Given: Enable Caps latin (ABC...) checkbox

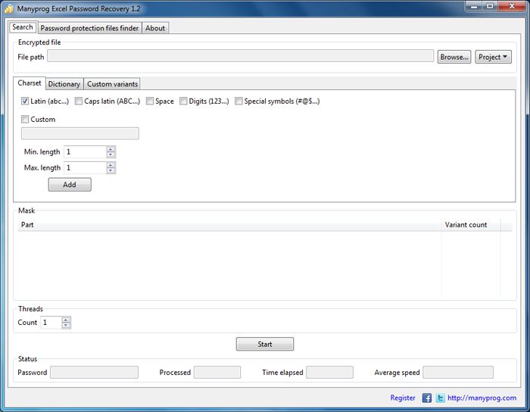Looking at the screenshot, I should (x=79, y=101).
